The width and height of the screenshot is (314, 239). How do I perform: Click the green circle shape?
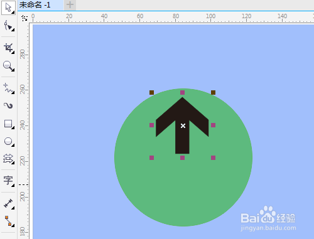(183, 188)
